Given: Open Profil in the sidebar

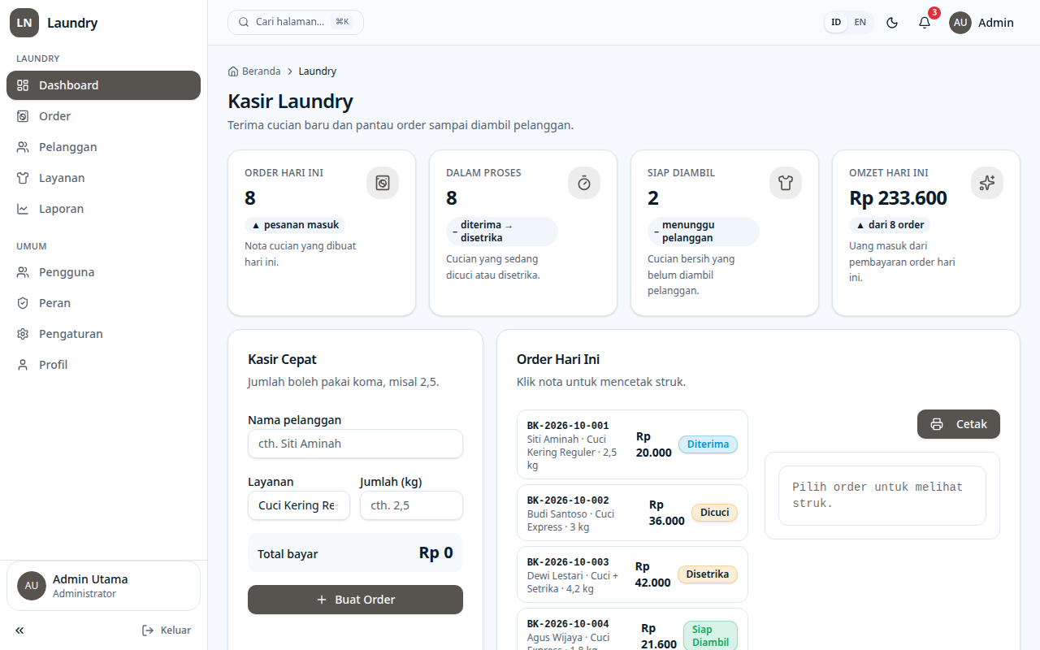Looking at the screenshot, I should 103,365.
